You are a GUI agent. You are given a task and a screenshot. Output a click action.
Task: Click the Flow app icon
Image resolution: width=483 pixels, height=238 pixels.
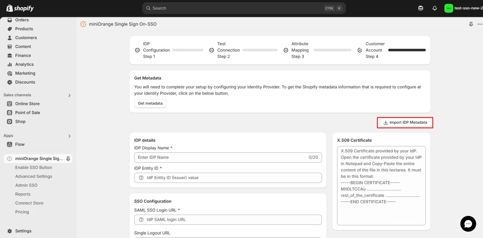tap(10, 144)
